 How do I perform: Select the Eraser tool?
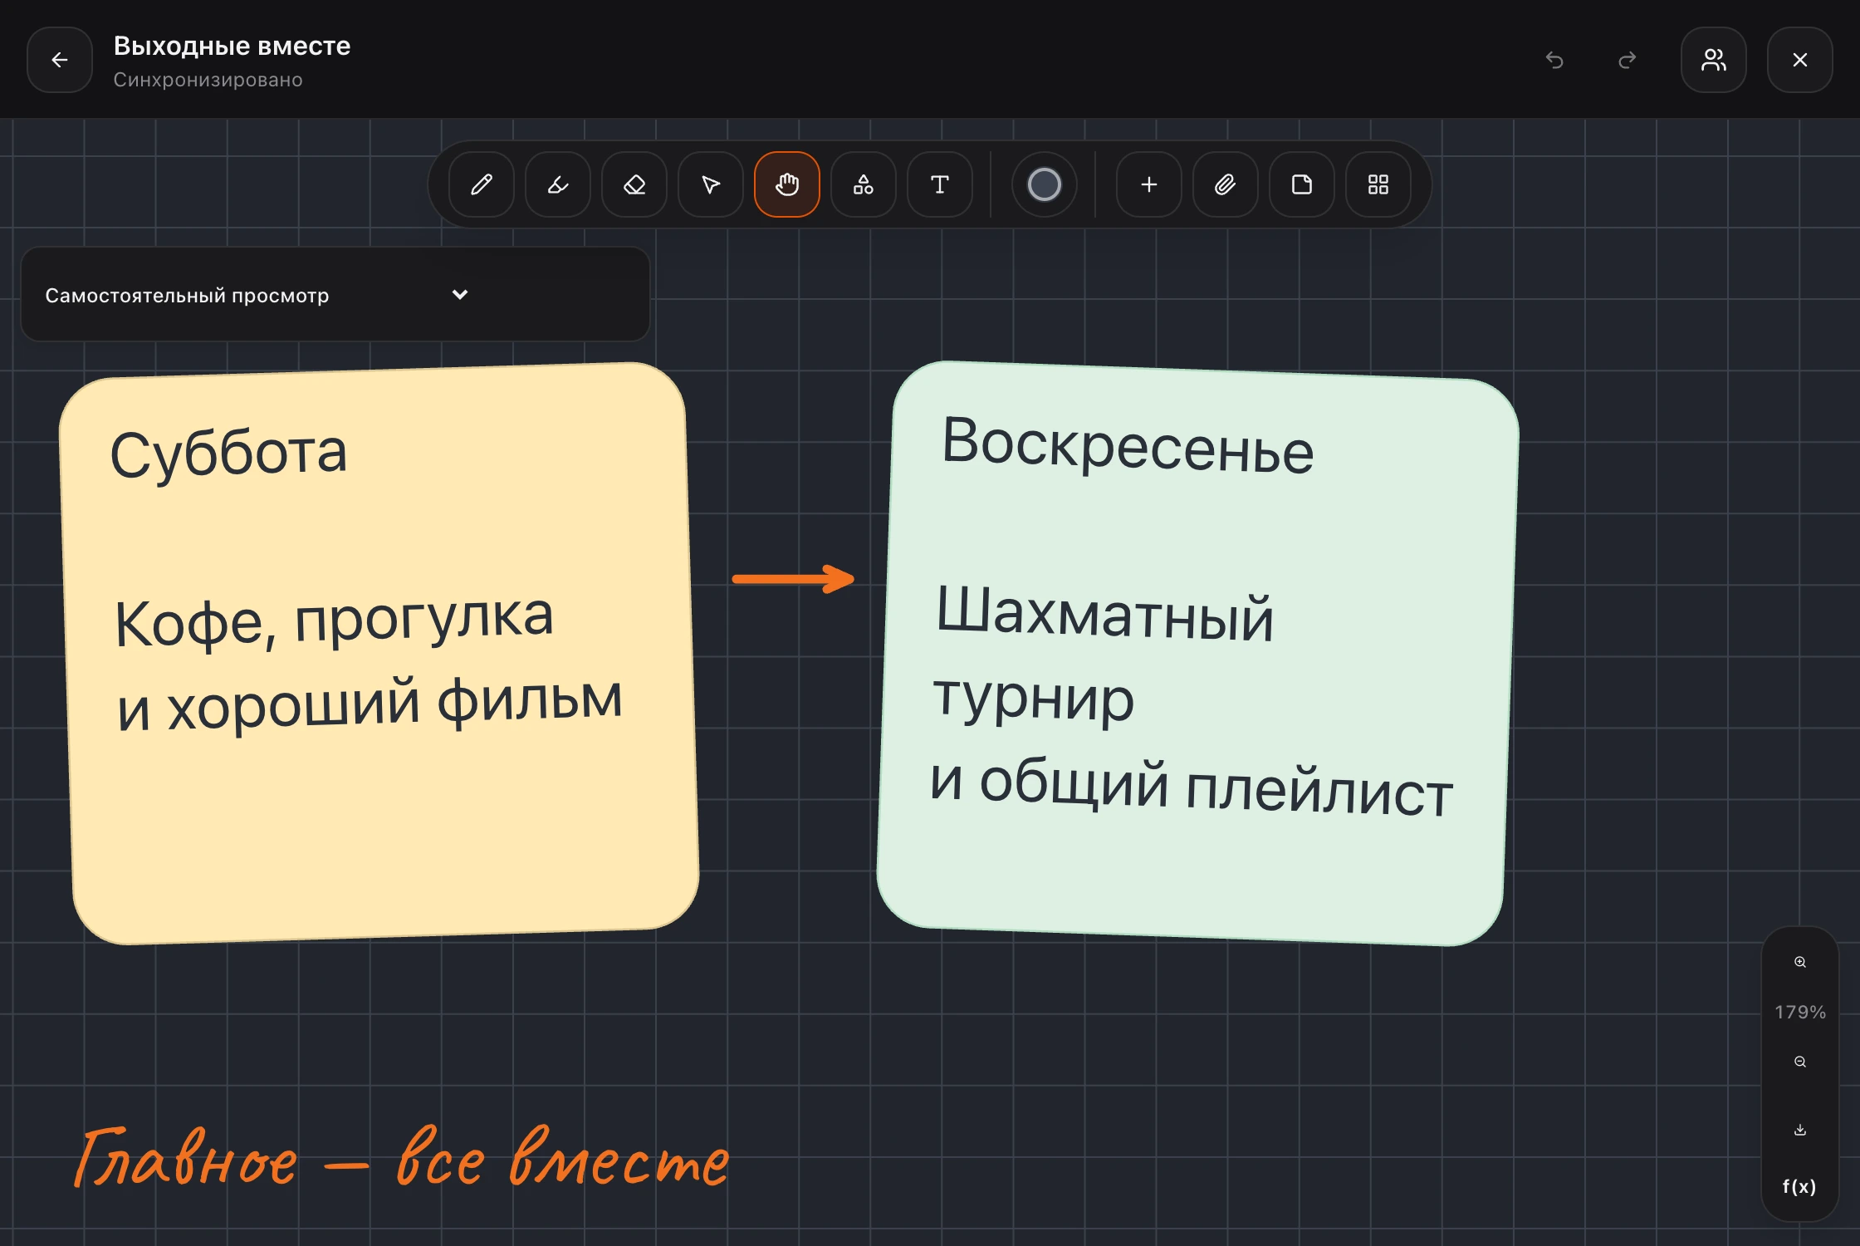(x=634, y=184)
